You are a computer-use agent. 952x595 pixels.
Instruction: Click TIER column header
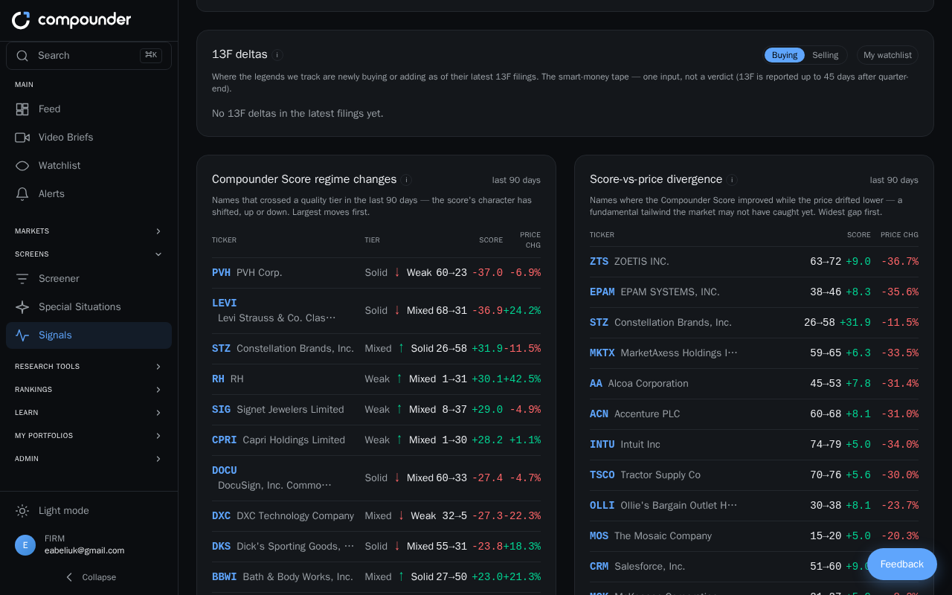372,240
